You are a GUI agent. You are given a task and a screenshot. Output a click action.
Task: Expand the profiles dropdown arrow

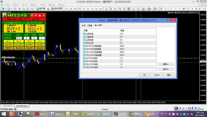point(11,9)
